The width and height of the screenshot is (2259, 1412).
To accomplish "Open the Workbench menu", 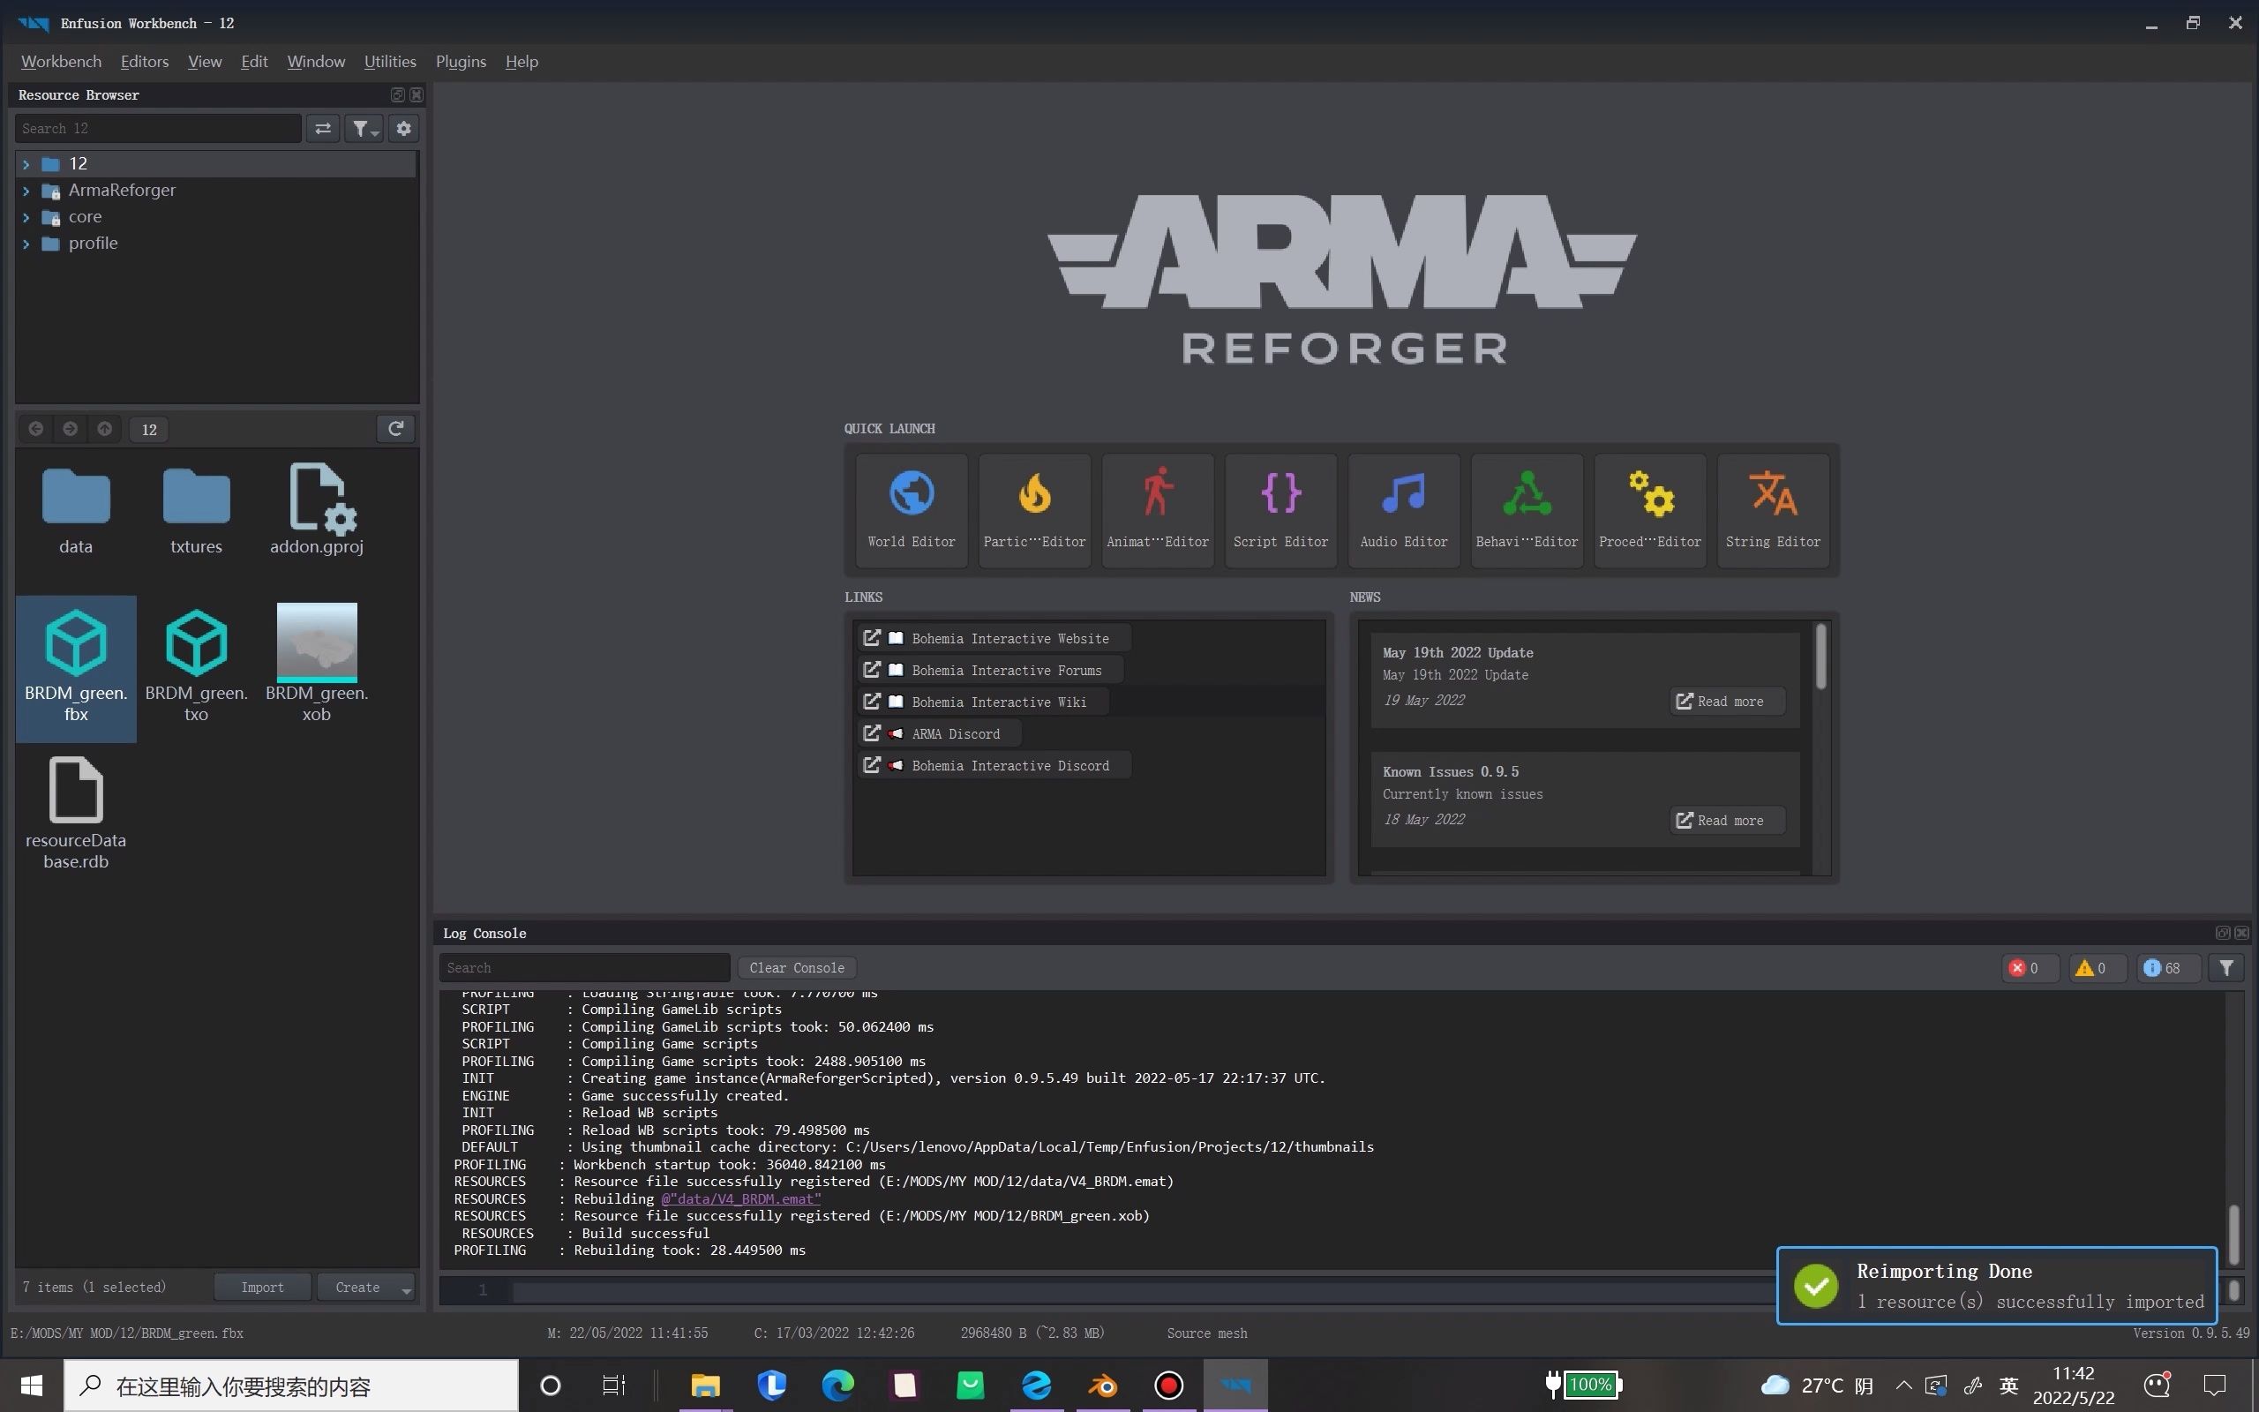I will point(62,62).
